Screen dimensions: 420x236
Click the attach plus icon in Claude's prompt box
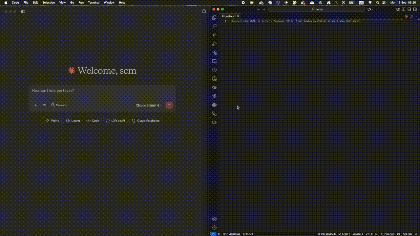(36, 105)
